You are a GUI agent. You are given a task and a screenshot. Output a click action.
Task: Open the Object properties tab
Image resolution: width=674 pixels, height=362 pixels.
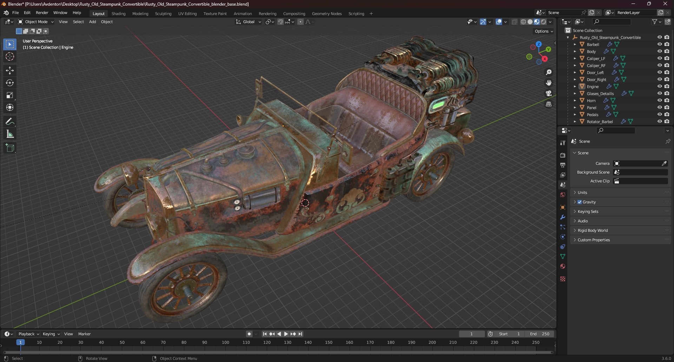point(563,207)
